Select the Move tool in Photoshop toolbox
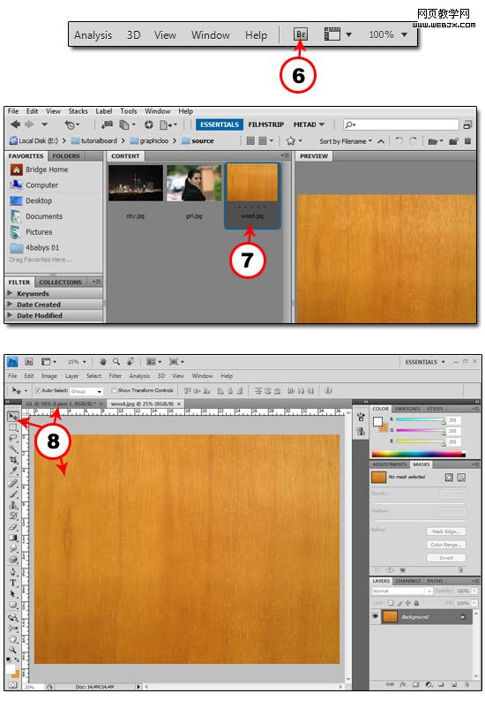Screen dimensions: 485x701 coord(13,416)
